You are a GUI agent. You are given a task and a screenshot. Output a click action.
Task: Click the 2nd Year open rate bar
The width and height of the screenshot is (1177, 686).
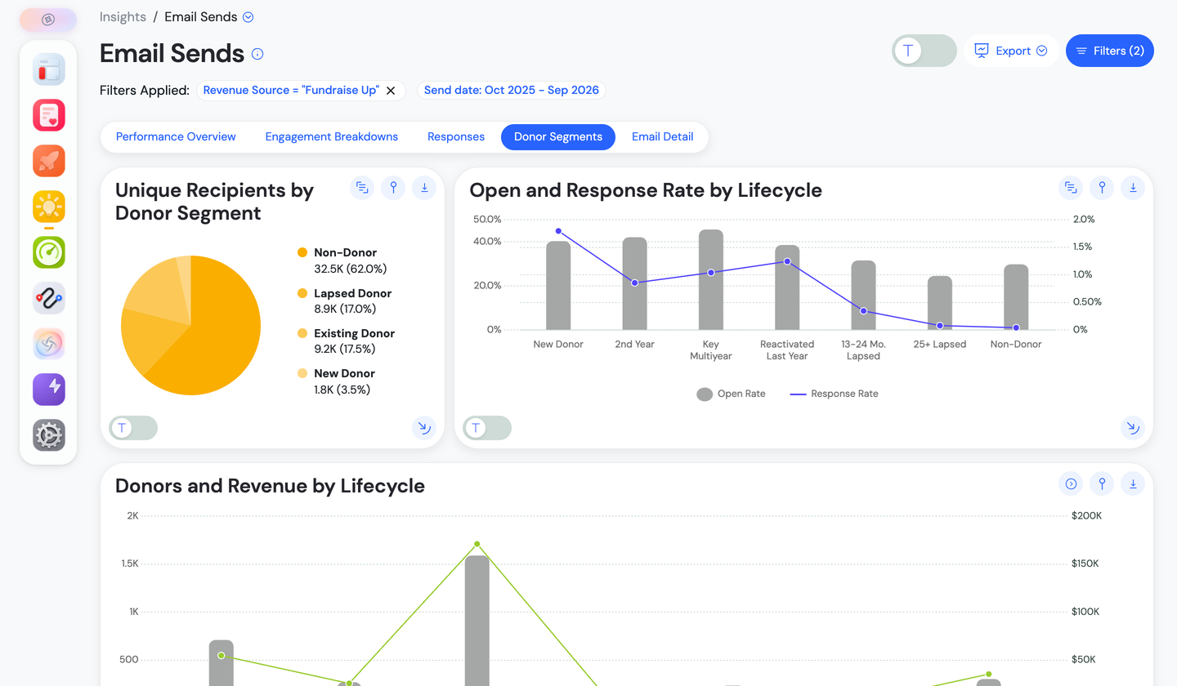(634, 283)
